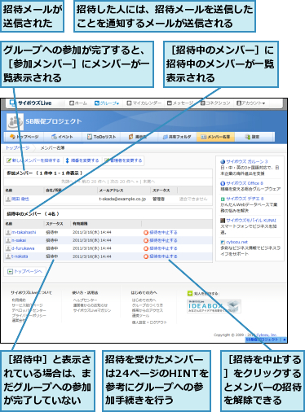Open サイボウズ ガルーン 3 sidebar link

pyautogui.click(x=247, y=161)
